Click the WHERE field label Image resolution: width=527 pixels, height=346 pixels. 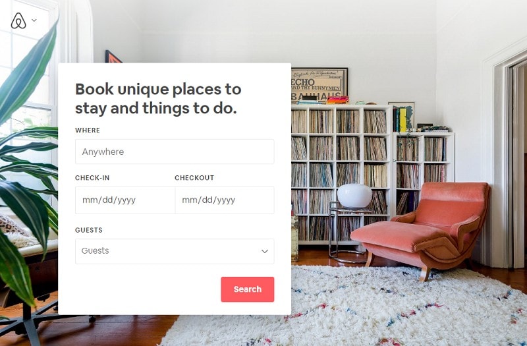click(88, 130)
